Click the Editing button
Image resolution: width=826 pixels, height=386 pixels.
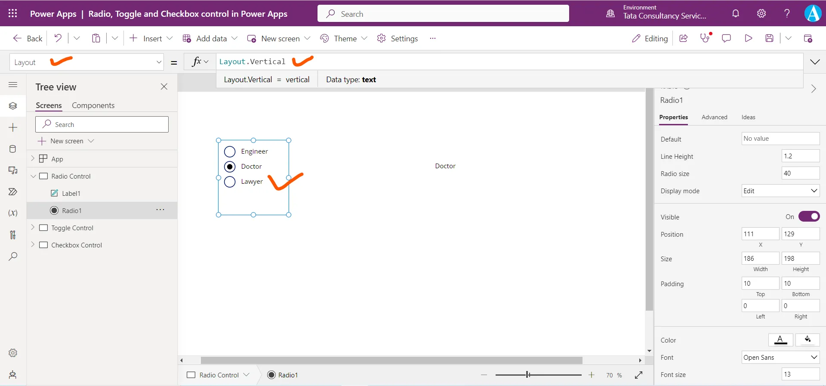tap(650, 38)
